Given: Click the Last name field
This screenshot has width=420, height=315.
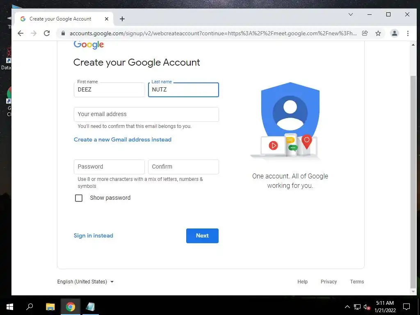Looking at the screenshot, I should click(x=183, y=90).
